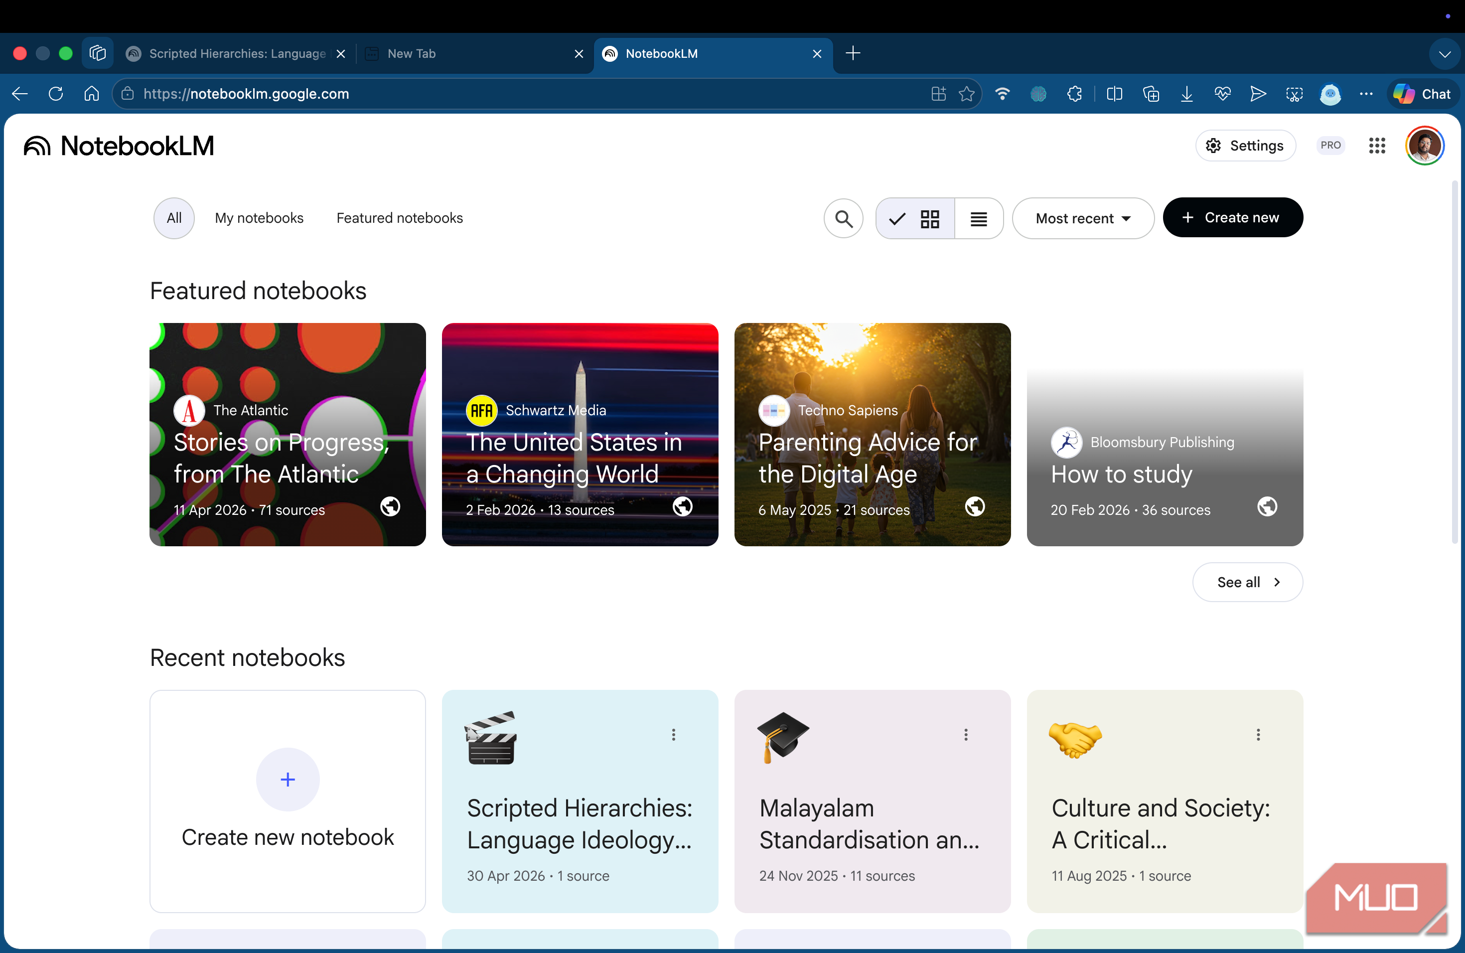Image resolution: width=1465 pixels, height=953 pixels.
Task: Click the NotebookLM logo icon
Action: point(37,146)
